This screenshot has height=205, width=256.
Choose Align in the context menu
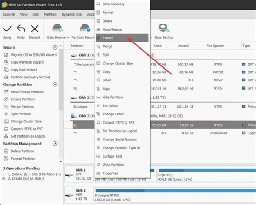pyautogui.click(x=122, y=88)
